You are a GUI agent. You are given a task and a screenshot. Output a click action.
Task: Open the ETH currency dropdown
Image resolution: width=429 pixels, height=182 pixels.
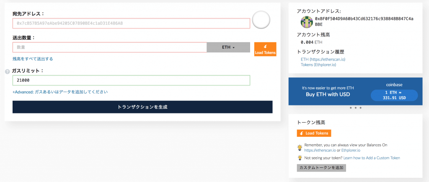click(x=228, y=47)
